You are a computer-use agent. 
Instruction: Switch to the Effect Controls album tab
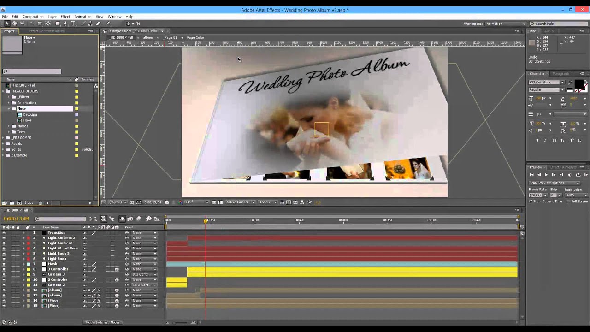[x=47, y=31]
